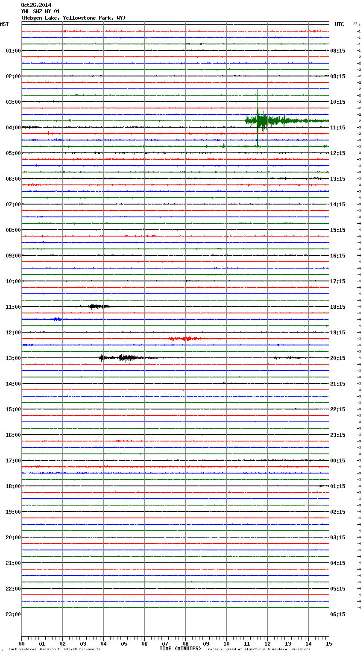Select the 17:00 MST row label
The height and width of the screenshot is (655, 363).
point(13,461)
